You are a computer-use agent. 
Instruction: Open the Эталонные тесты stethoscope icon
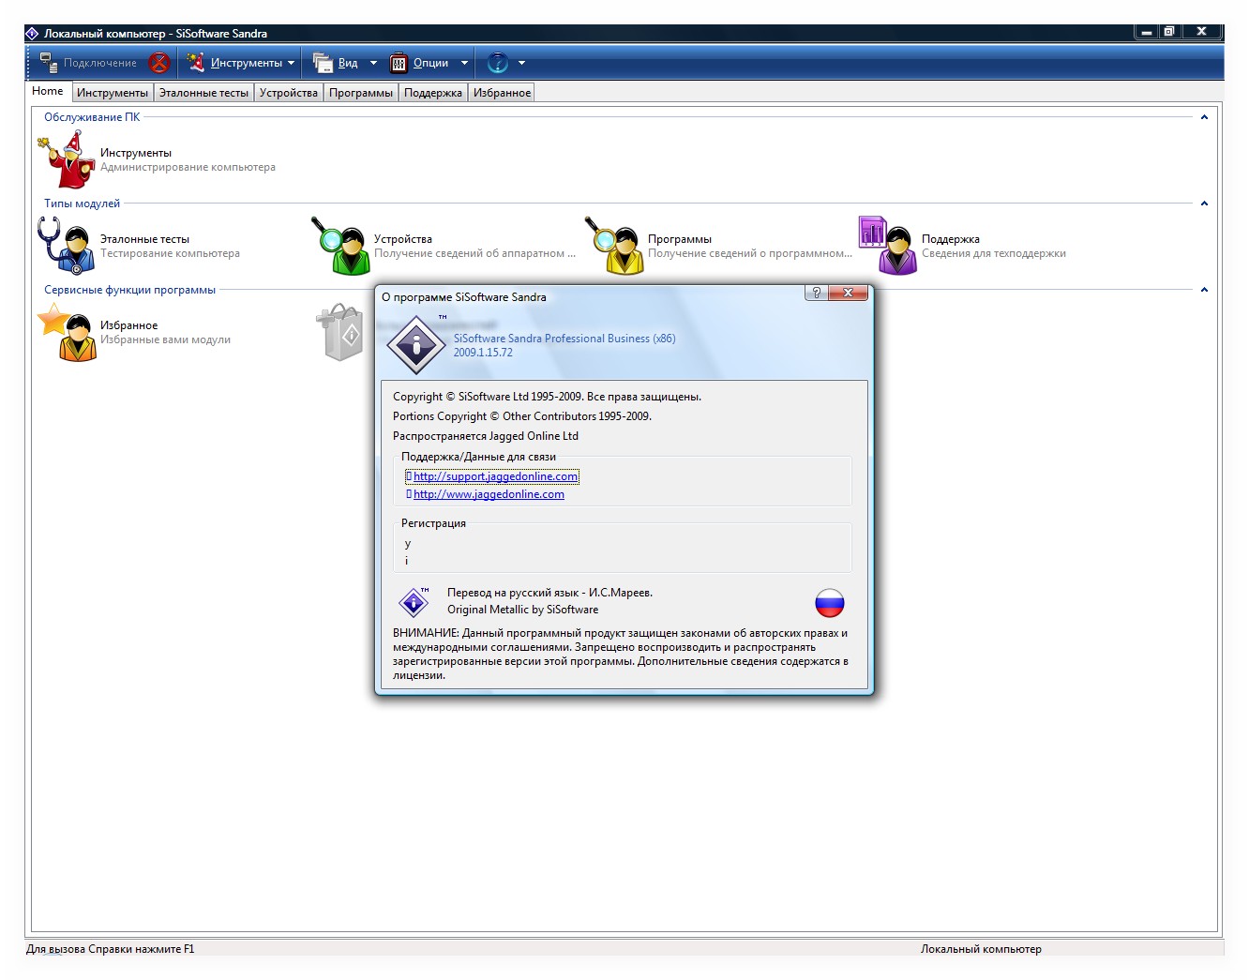pyautogui.click(x=66, y=246)
